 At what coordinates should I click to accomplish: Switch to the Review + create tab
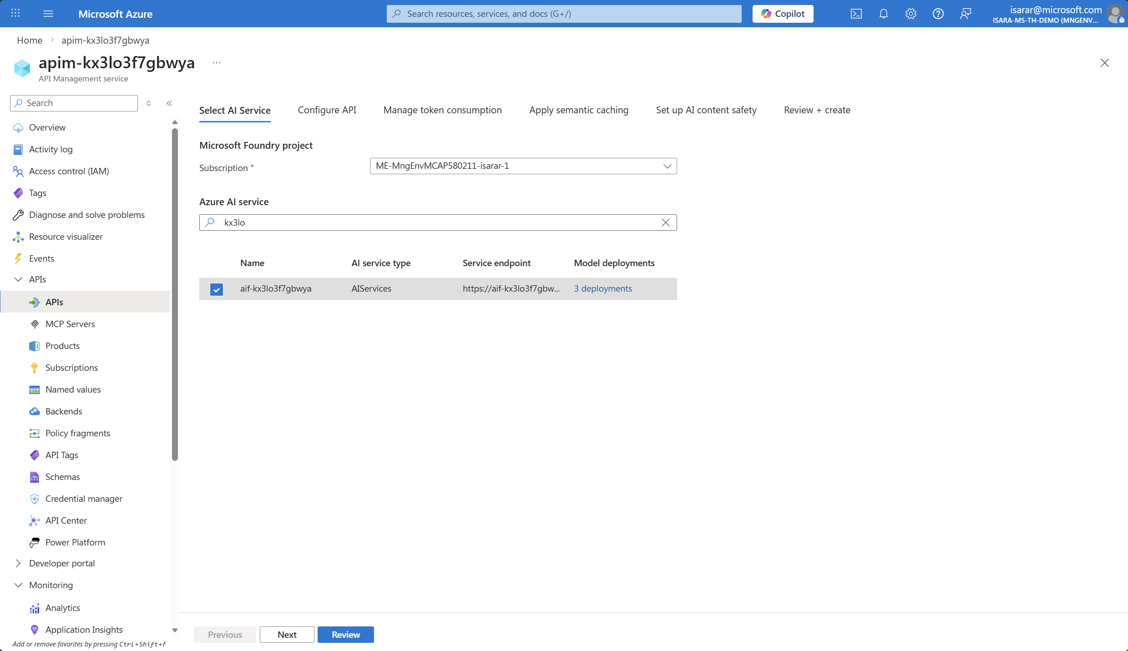pyautogui.click(x=817, y=110)
